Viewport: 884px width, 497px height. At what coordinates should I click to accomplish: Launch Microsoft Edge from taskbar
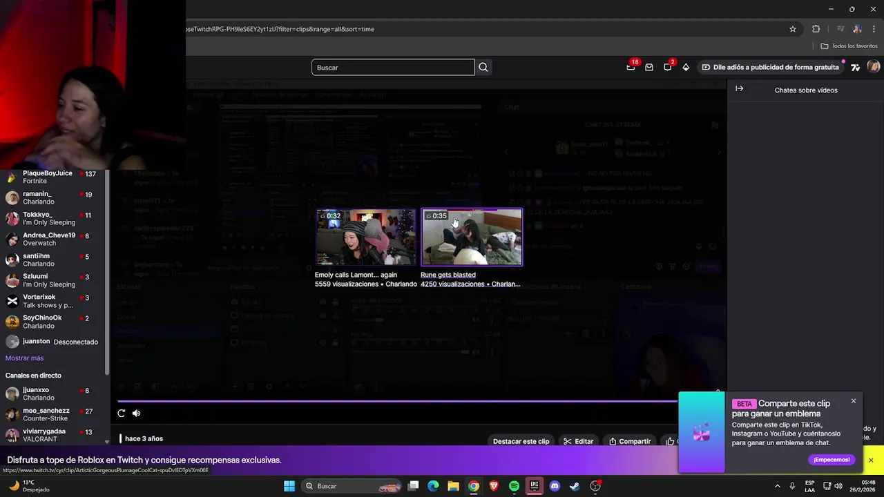(433, 486)
